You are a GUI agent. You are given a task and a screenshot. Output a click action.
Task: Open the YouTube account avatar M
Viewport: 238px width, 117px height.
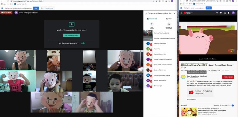pos(233,13)
